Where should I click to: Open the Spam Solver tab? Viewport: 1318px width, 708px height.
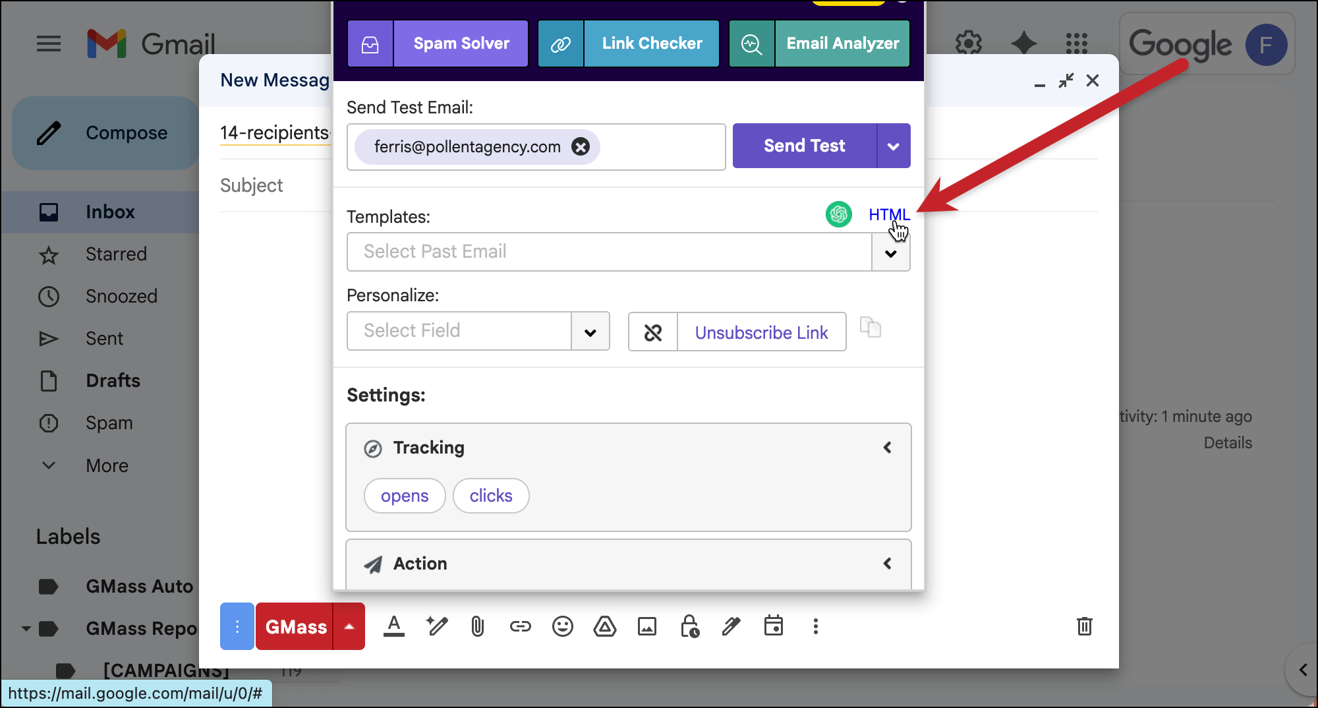pos(461,44)
